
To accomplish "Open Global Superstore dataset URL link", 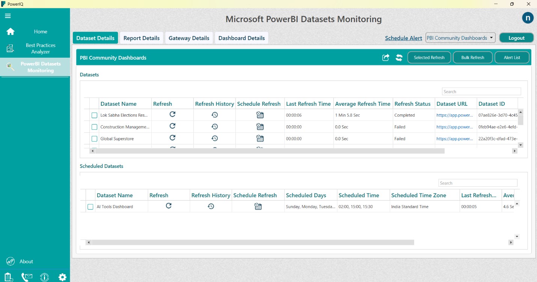I will [455, 139].
